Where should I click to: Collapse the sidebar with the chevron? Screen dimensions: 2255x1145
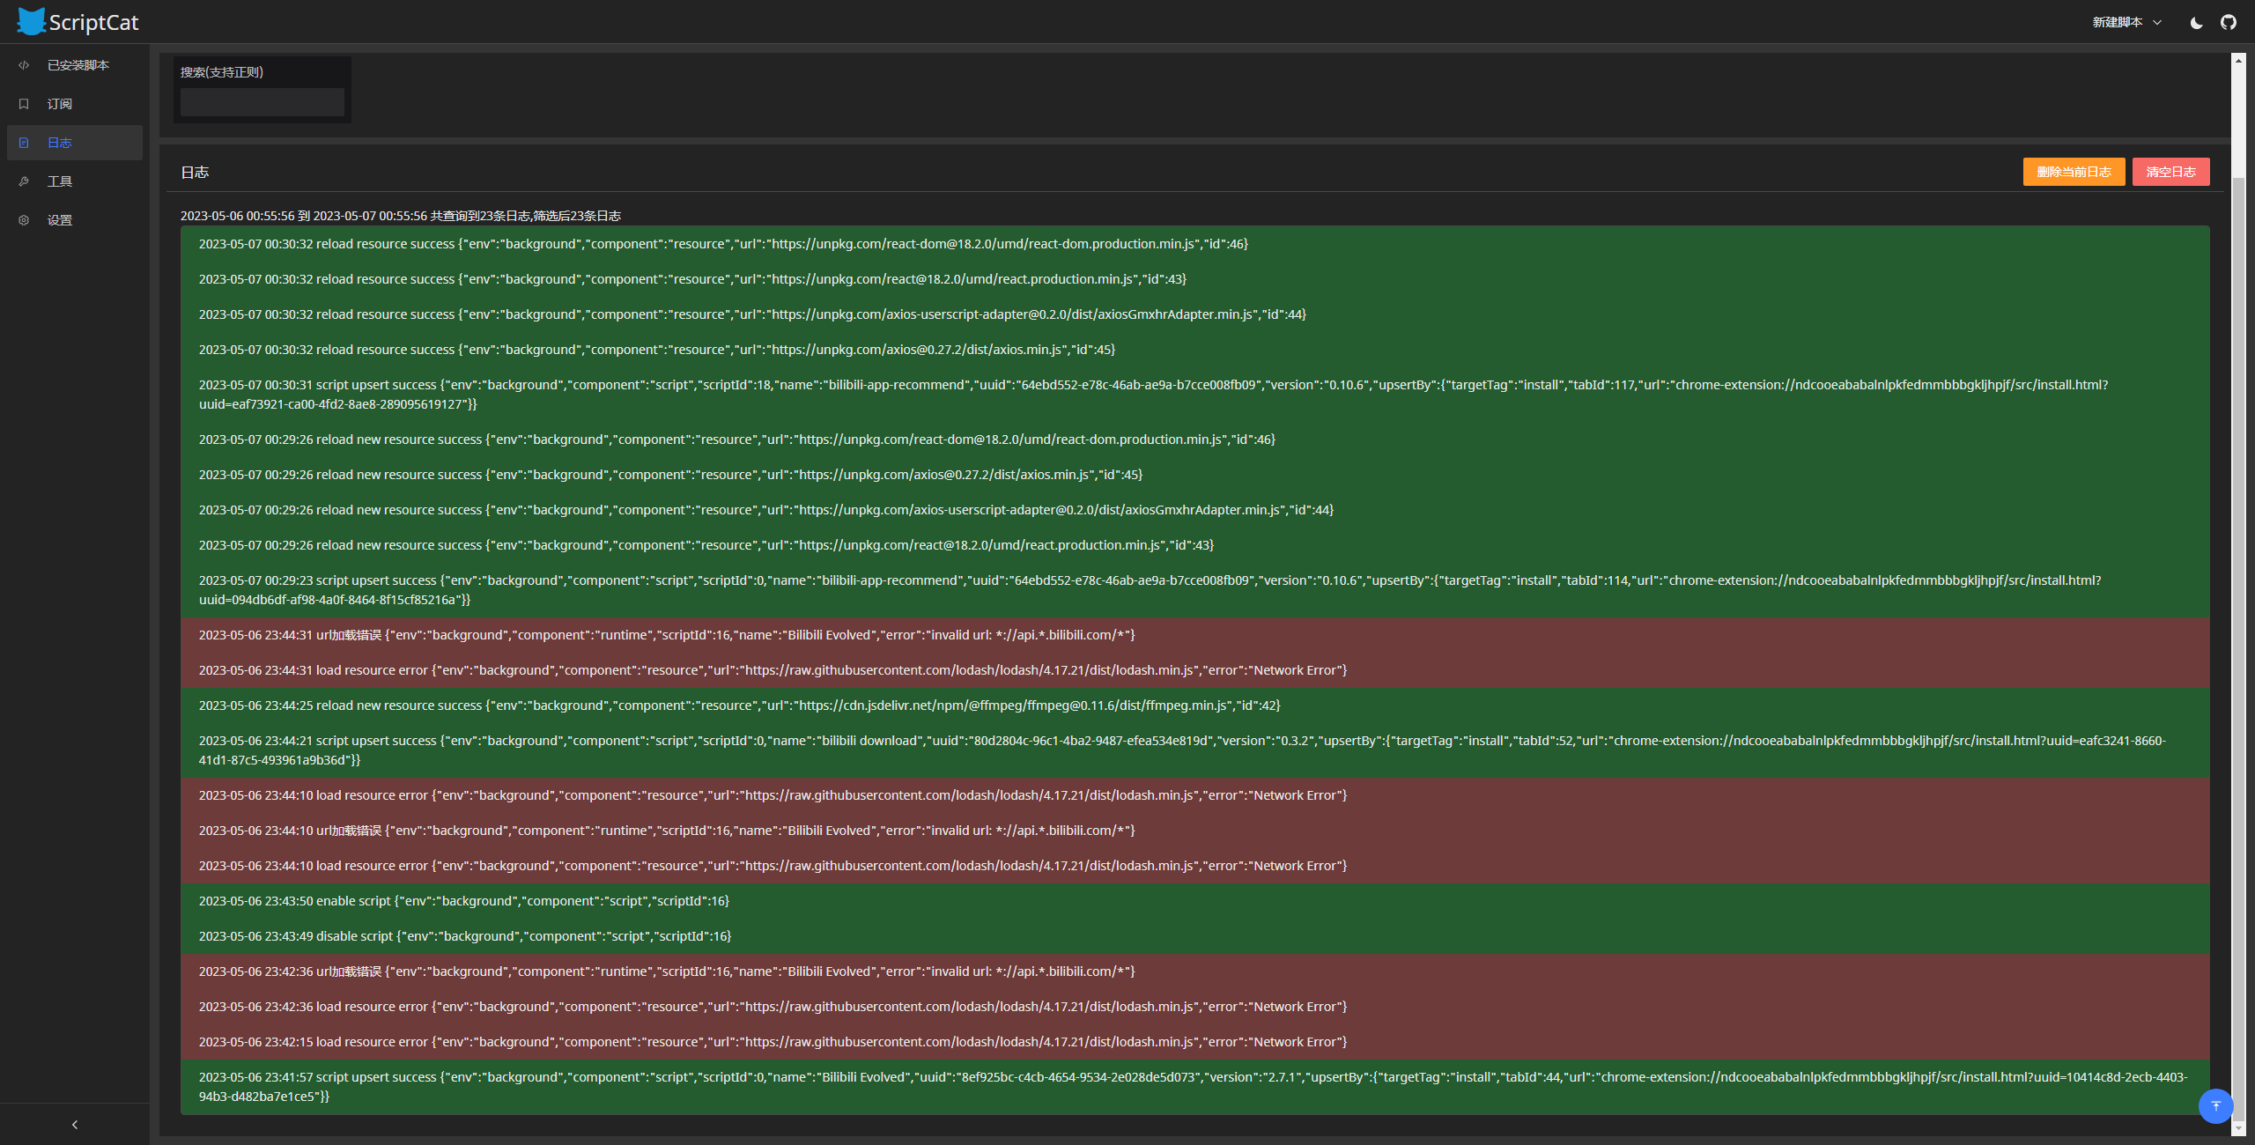click(74, 1124)
